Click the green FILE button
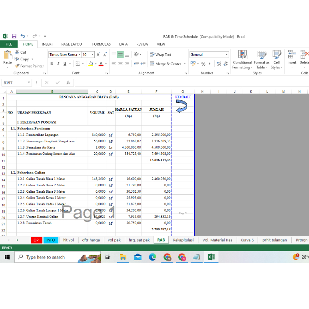309x309 pixels. pos(9,44)
